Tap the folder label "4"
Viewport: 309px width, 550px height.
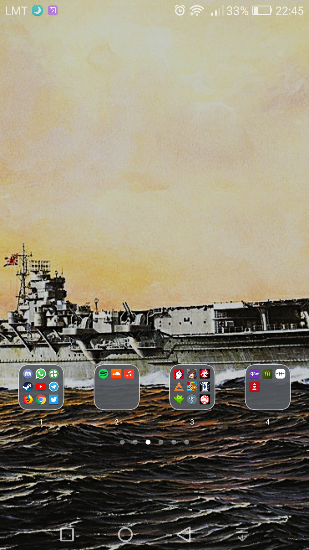268,422
